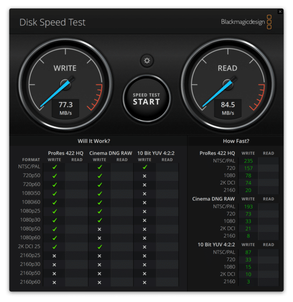
Task: Click 10 Bit YUV write cross for 2160p50
Action: 144,273
